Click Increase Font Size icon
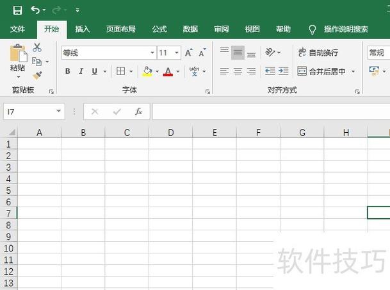The image size is (390, 290). click(x=189, y=53)
